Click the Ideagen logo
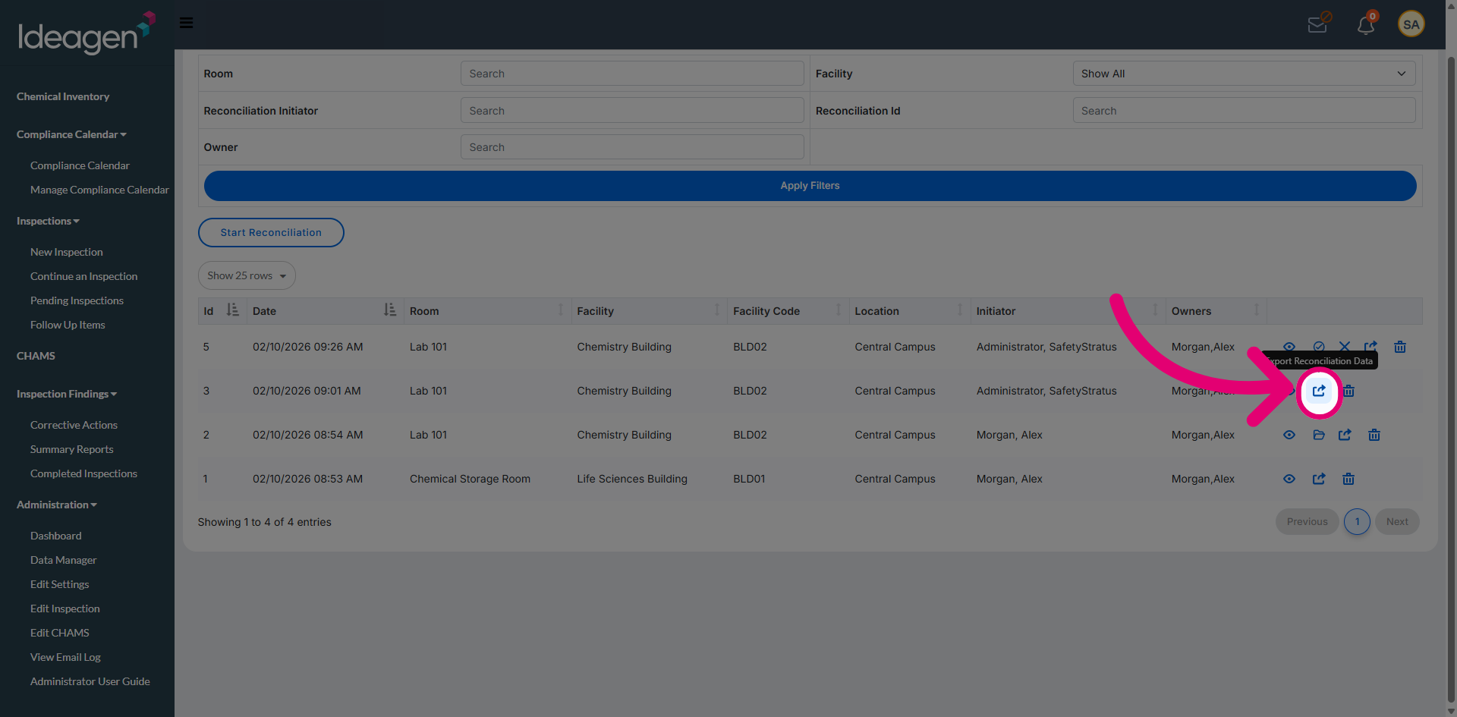Image resolution: width=1457 pixels, height=717 pixels. click(x=86, y=33)
